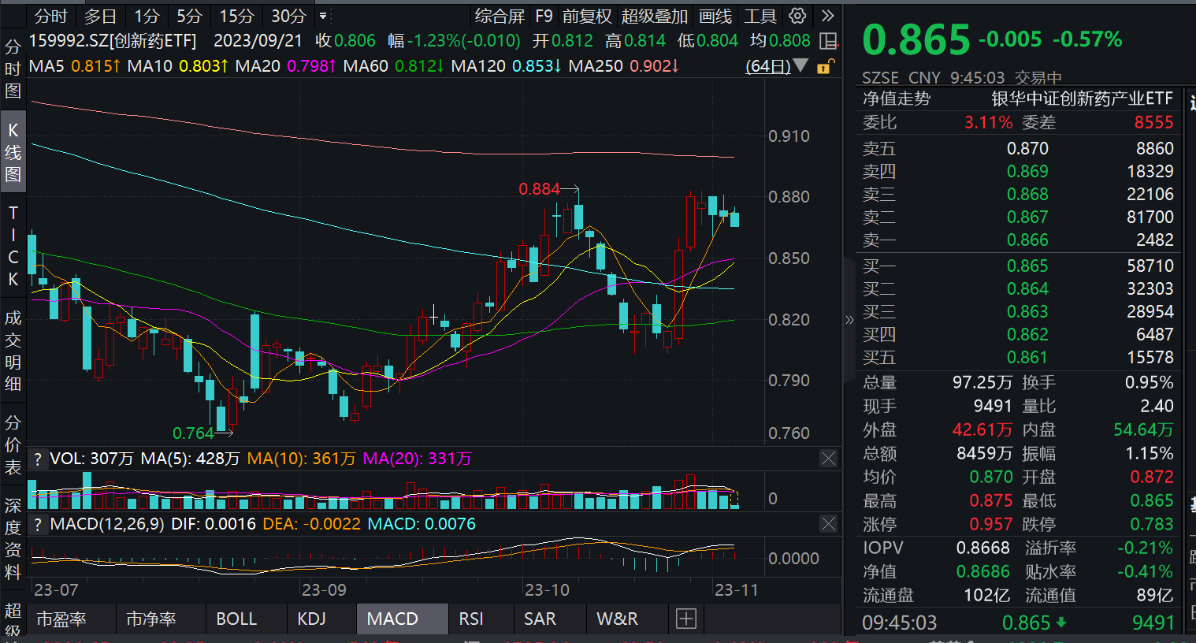Select the 5分 timeframe
The height and width of the screenshot is (643, 1196).
pos(189,16)
